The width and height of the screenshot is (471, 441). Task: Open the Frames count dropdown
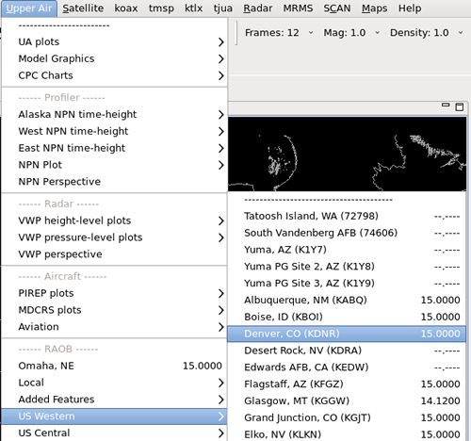pos(279,33)
